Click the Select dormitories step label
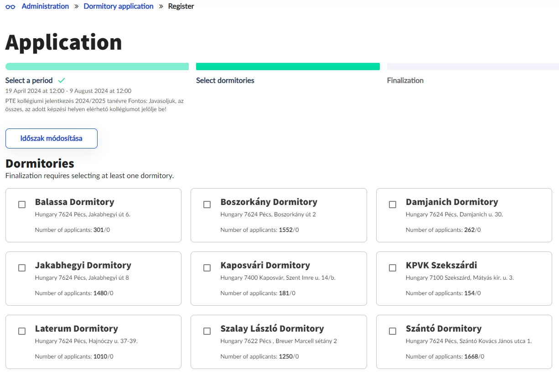Viewport: 559px width, 374px height. (225, 81)
